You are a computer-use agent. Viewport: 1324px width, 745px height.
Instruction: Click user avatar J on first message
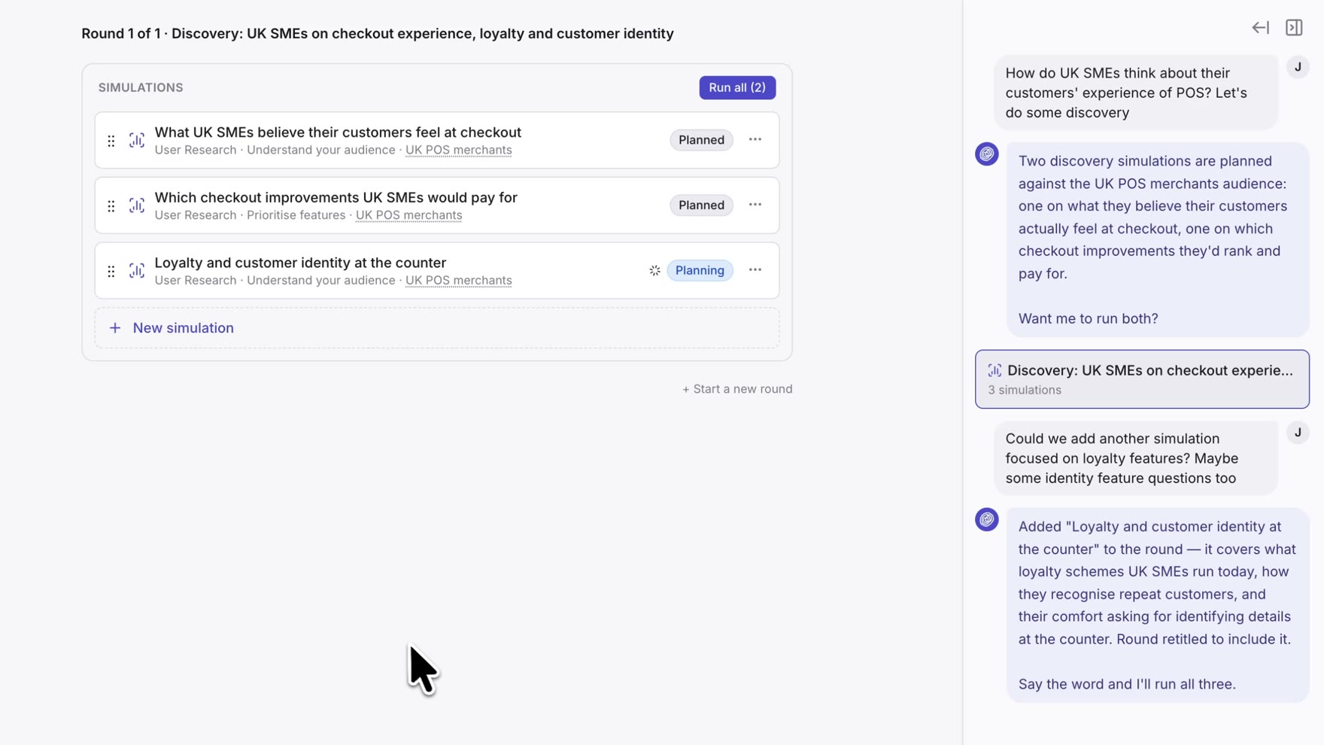click(1298, 67)
